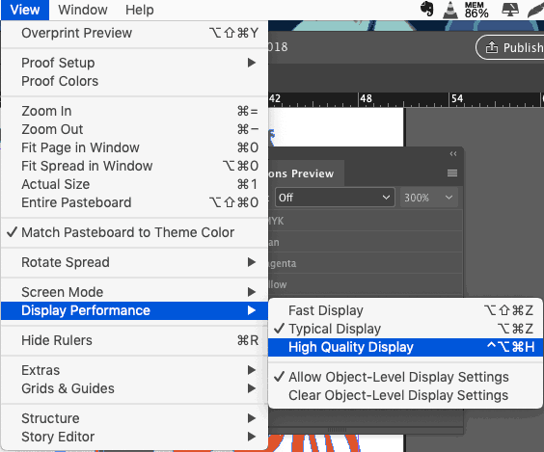The width and height of the screenshot is (544, 452).
Task: Click the MEM 86% status indicator
Action: (x=476, y=10)
